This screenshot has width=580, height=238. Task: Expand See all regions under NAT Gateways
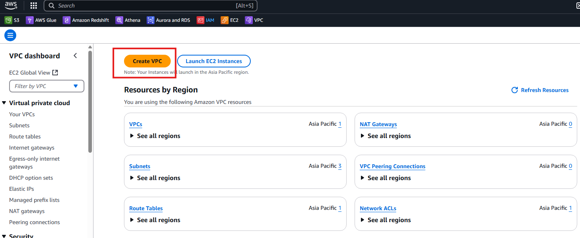pos(385,136)
